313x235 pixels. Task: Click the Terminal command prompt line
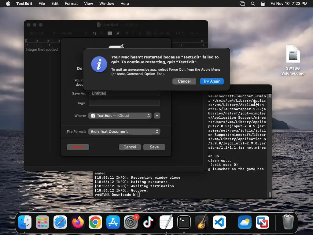(x=117, y=195)
